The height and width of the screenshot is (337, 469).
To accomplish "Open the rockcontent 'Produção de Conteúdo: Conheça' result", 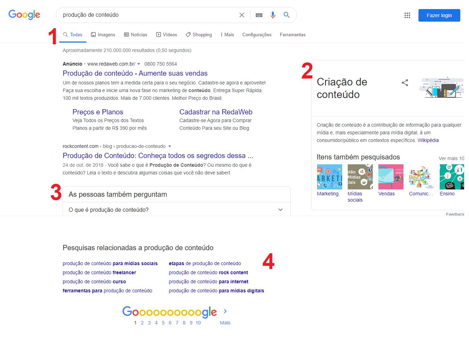I will (158, 156).
